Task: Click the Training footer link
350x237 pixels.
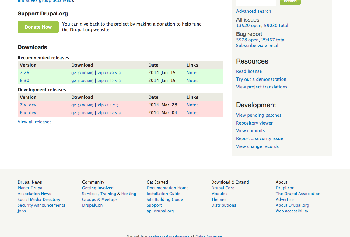Action: [108, 194]
